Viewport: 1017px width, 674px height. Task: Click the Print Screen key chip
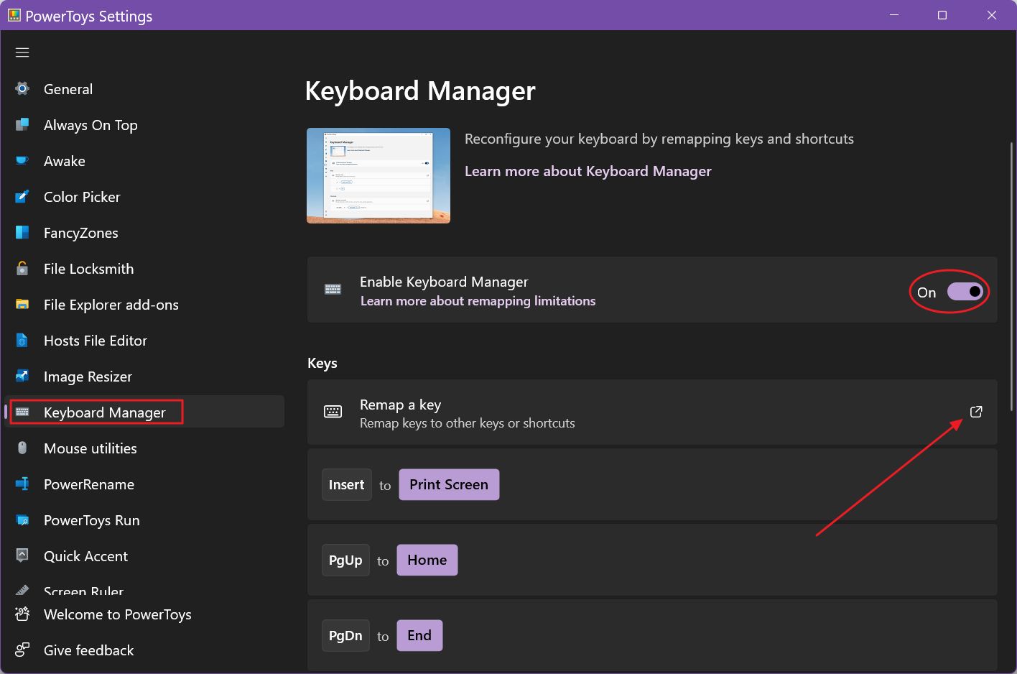point(449,485)
